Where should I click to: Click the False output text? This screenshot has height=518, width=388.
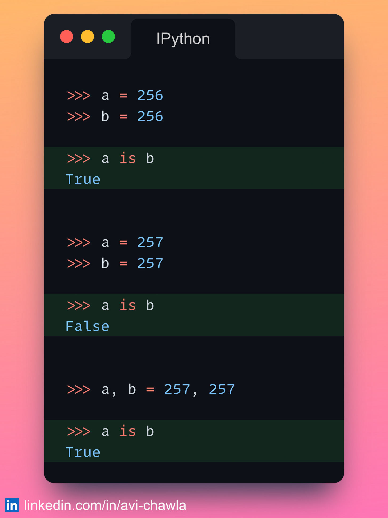87,326
